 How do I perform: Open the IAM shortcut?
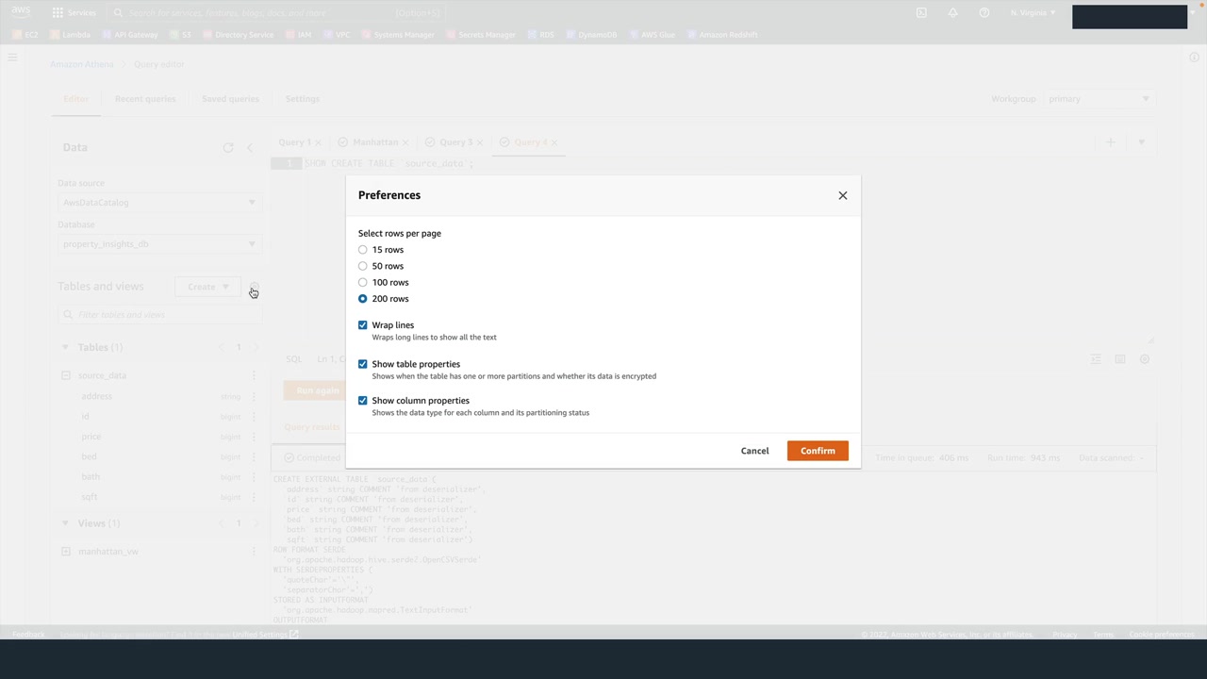click(298, 35)
